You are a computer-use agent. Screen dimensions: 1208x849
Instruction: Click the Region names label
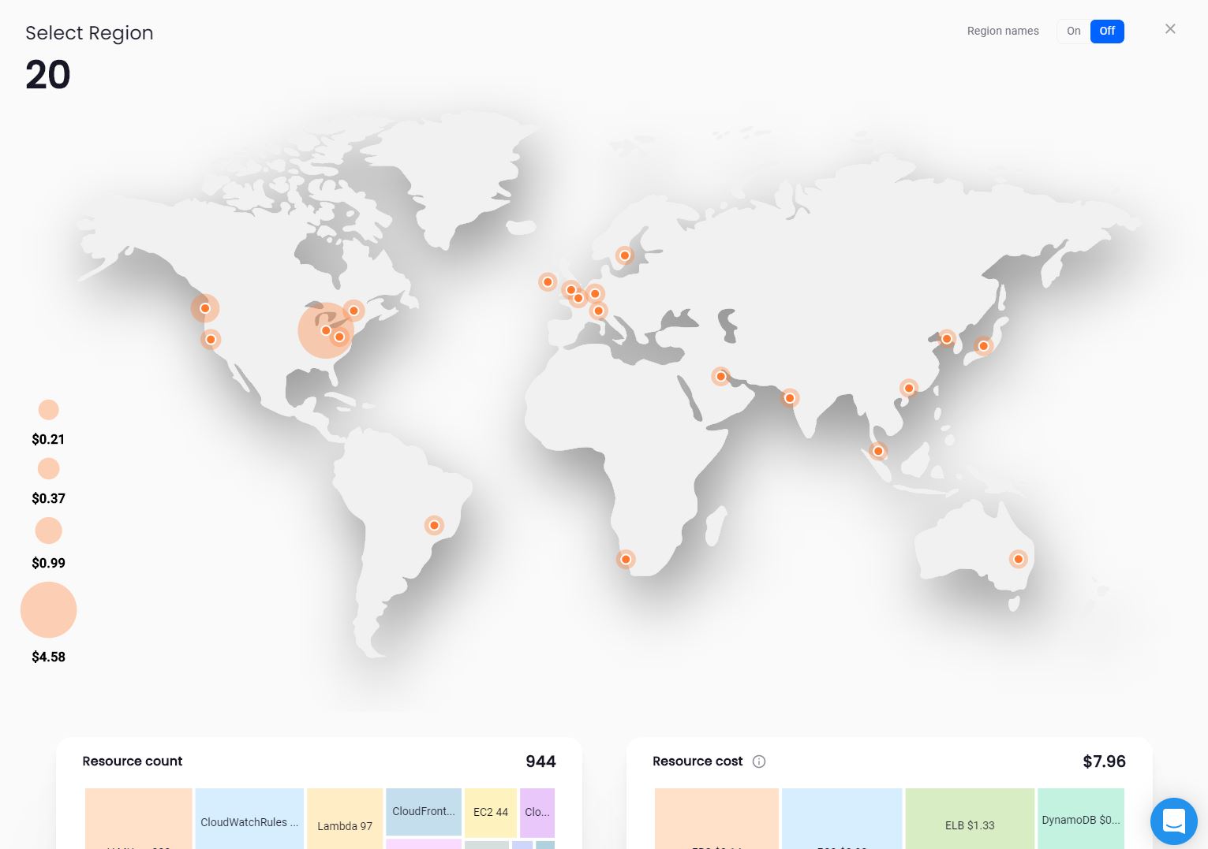tap(1003, 31)
